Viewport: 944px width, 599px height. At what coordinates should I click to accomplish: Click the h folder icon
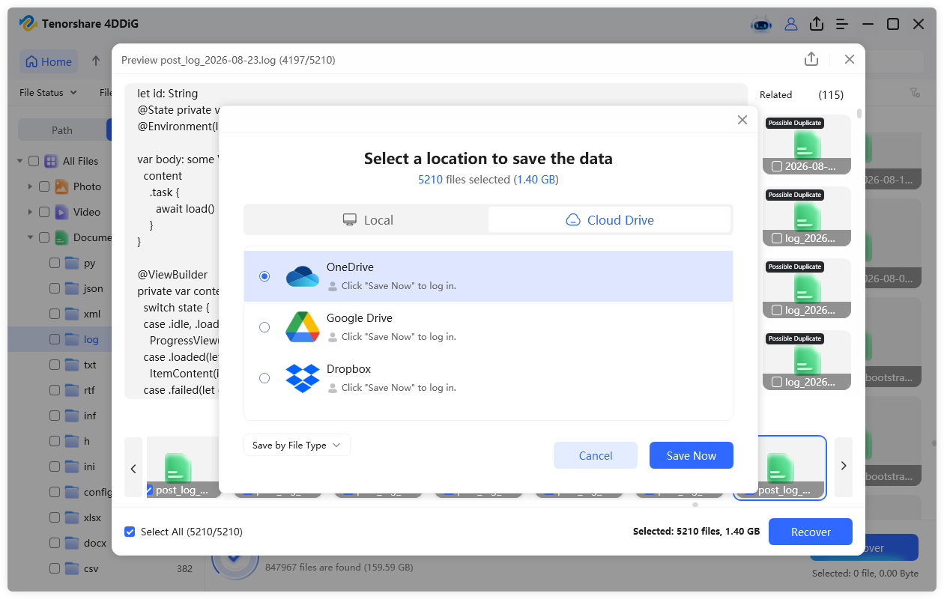(72, 441)
